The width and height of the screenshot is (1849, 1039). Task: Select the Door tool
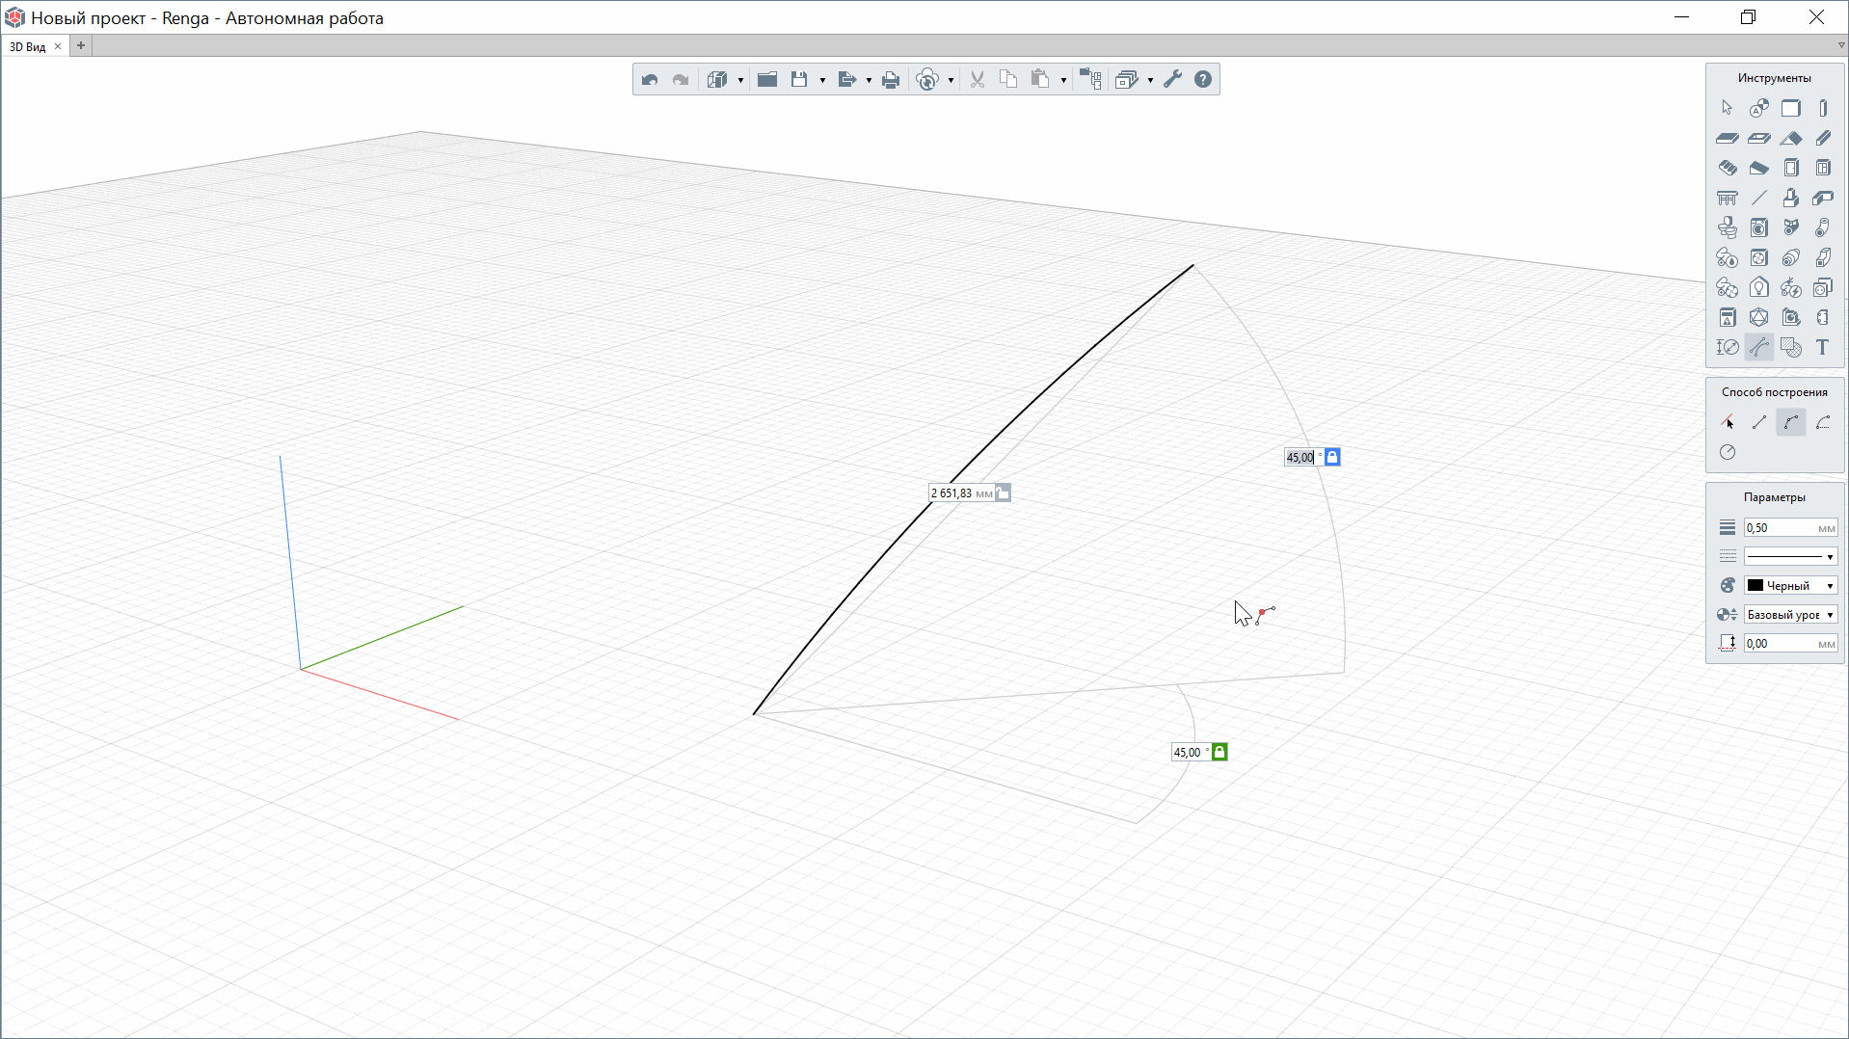(x=1791, y=168)
